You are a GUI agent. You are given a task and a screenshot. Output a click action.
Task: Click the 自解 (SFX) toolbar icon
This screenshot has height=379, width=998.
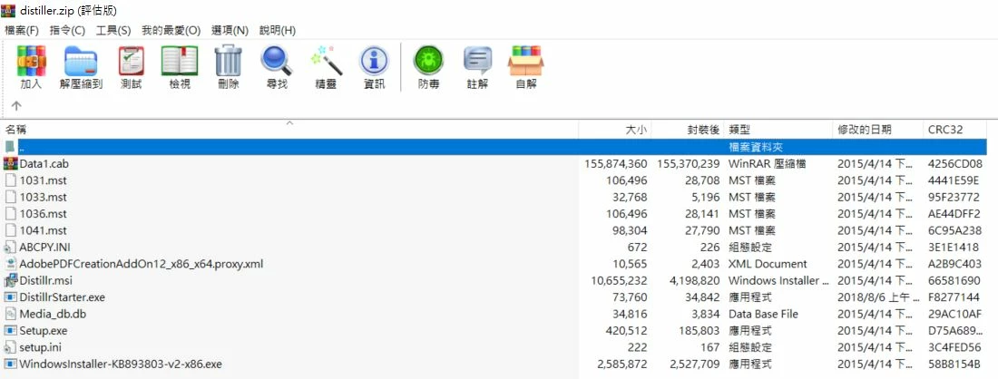(525, 61)
